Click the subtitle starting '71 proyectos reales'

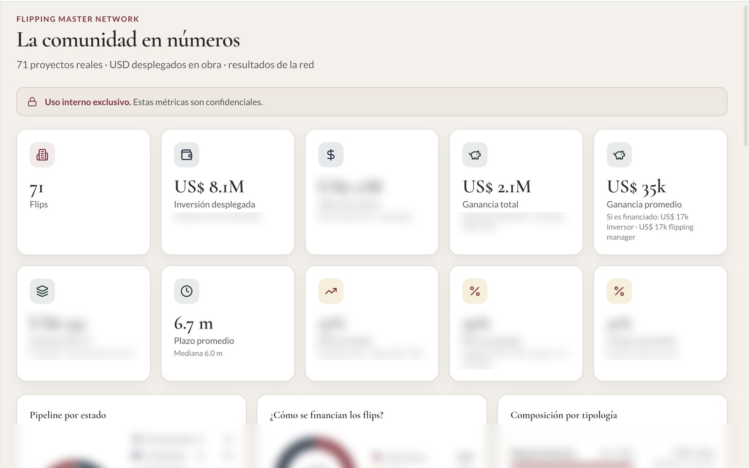(x=165, y=65)
